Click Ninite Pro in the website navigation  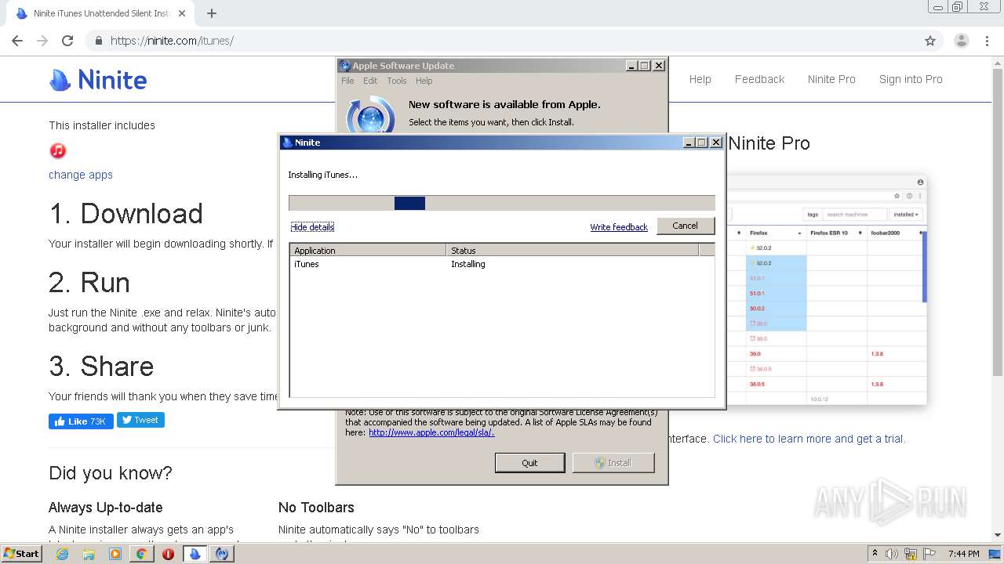point(831,79)
